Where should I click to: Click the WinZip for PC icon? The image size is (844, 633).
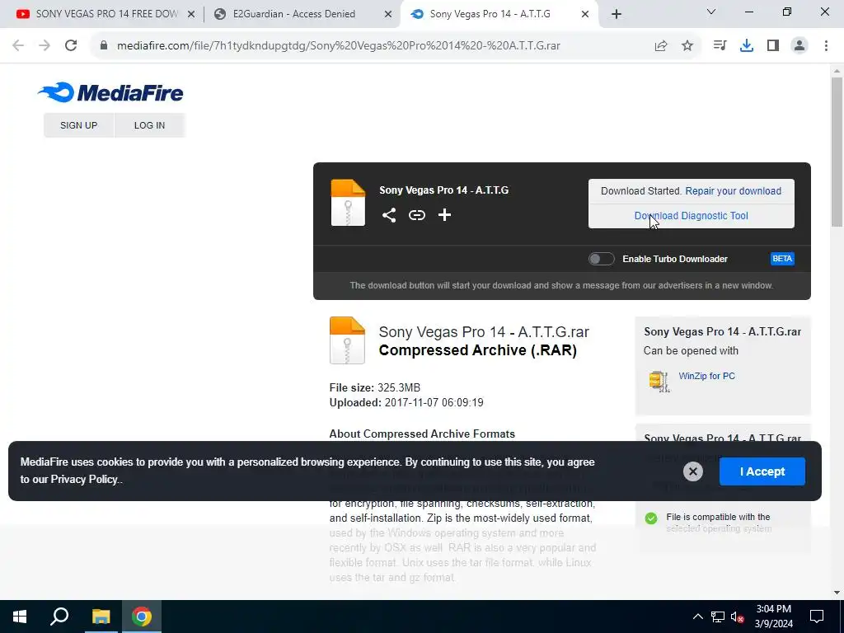pos(659,381)
